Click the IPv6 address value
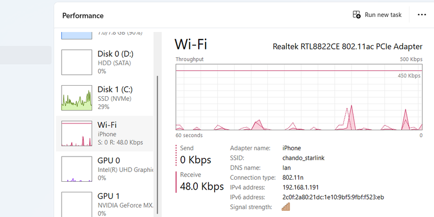 [x=333, y=197]
